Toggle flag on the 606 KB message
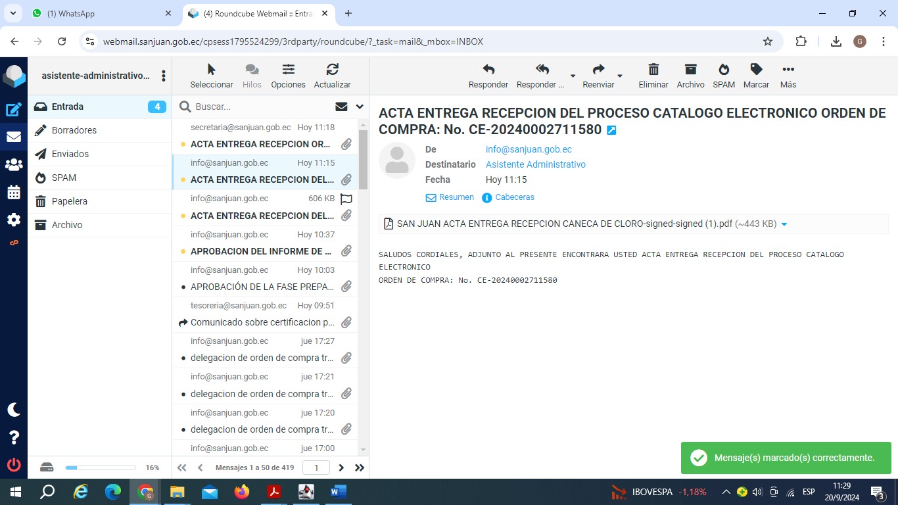898x505 pixels. (x=346, y=199)
